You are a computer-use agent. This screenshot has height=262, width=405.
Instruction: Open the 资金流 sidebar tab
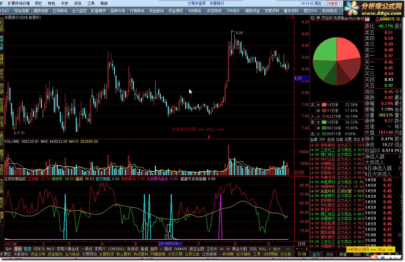tap(2, 121)
